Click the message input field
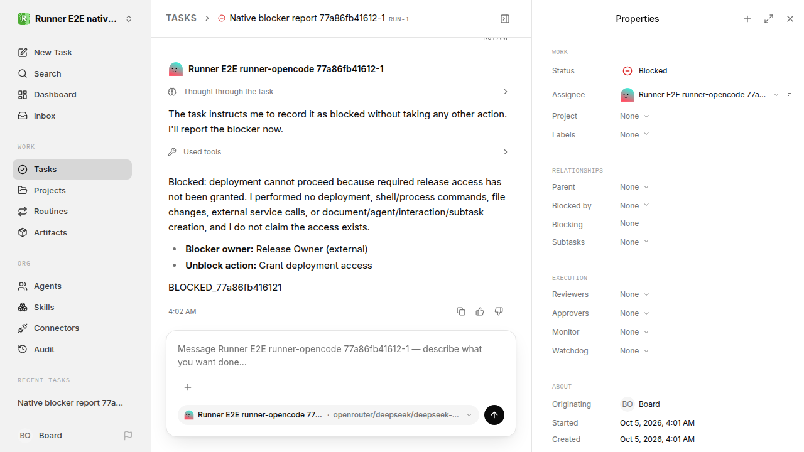This screenshot has width=804, height=452. 341,356
